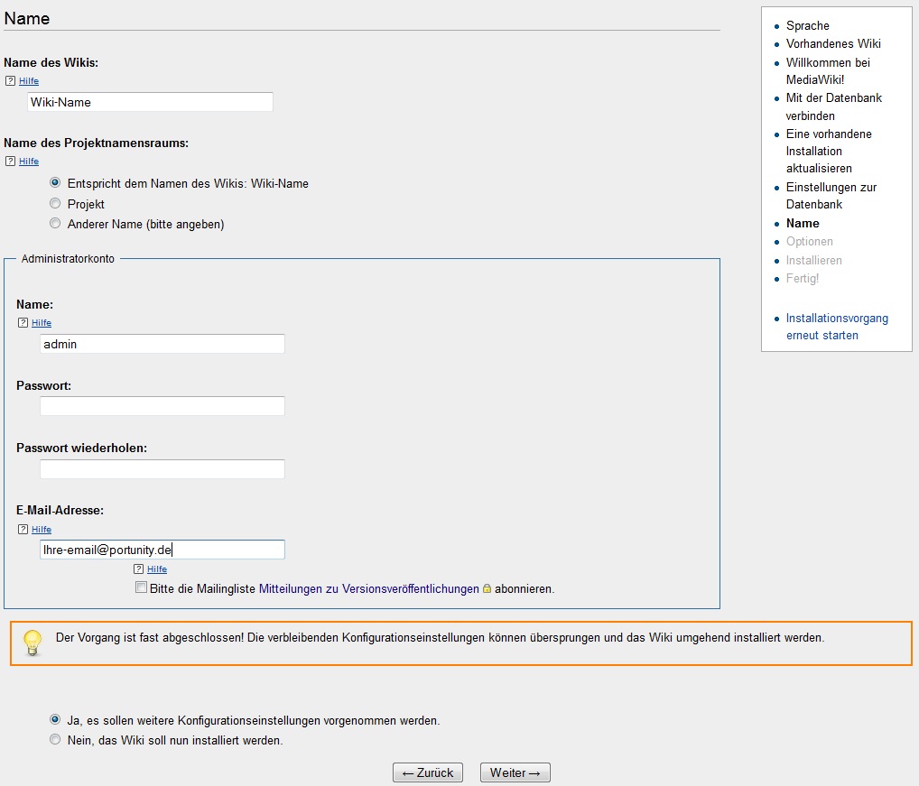Click the help icon under E-Mail-Adresse label
Viewport: 919px width, 786px height.
pyautogui.click(x=23, y=530)
